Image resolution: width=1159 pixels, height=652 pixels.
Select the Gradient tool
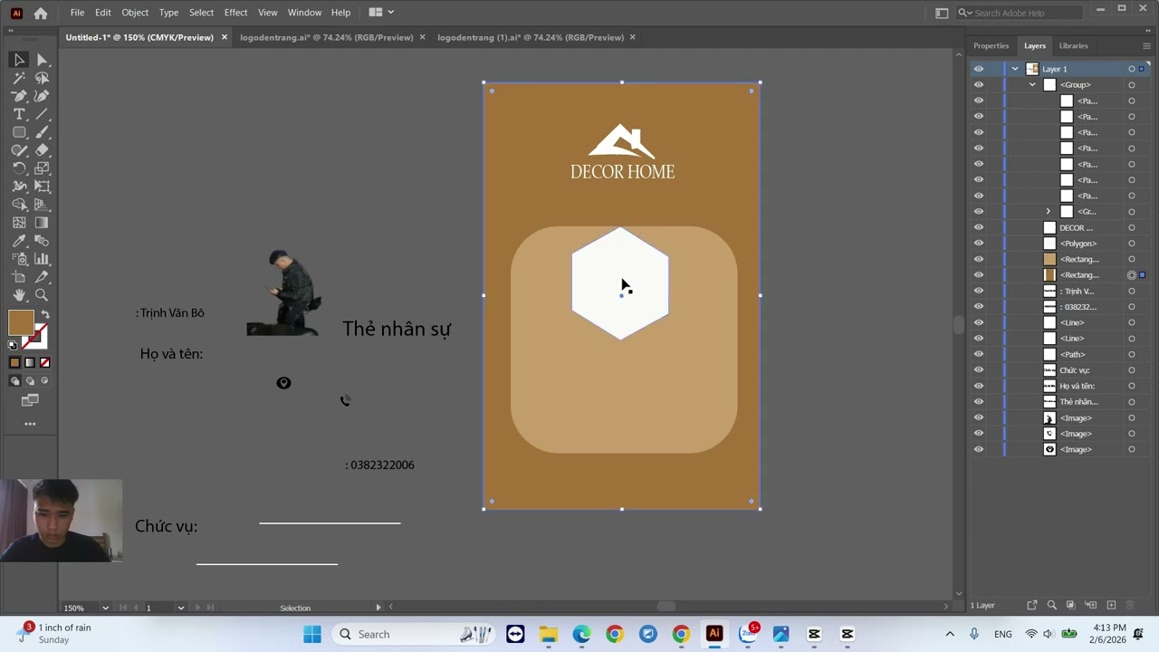pos(42,223)
